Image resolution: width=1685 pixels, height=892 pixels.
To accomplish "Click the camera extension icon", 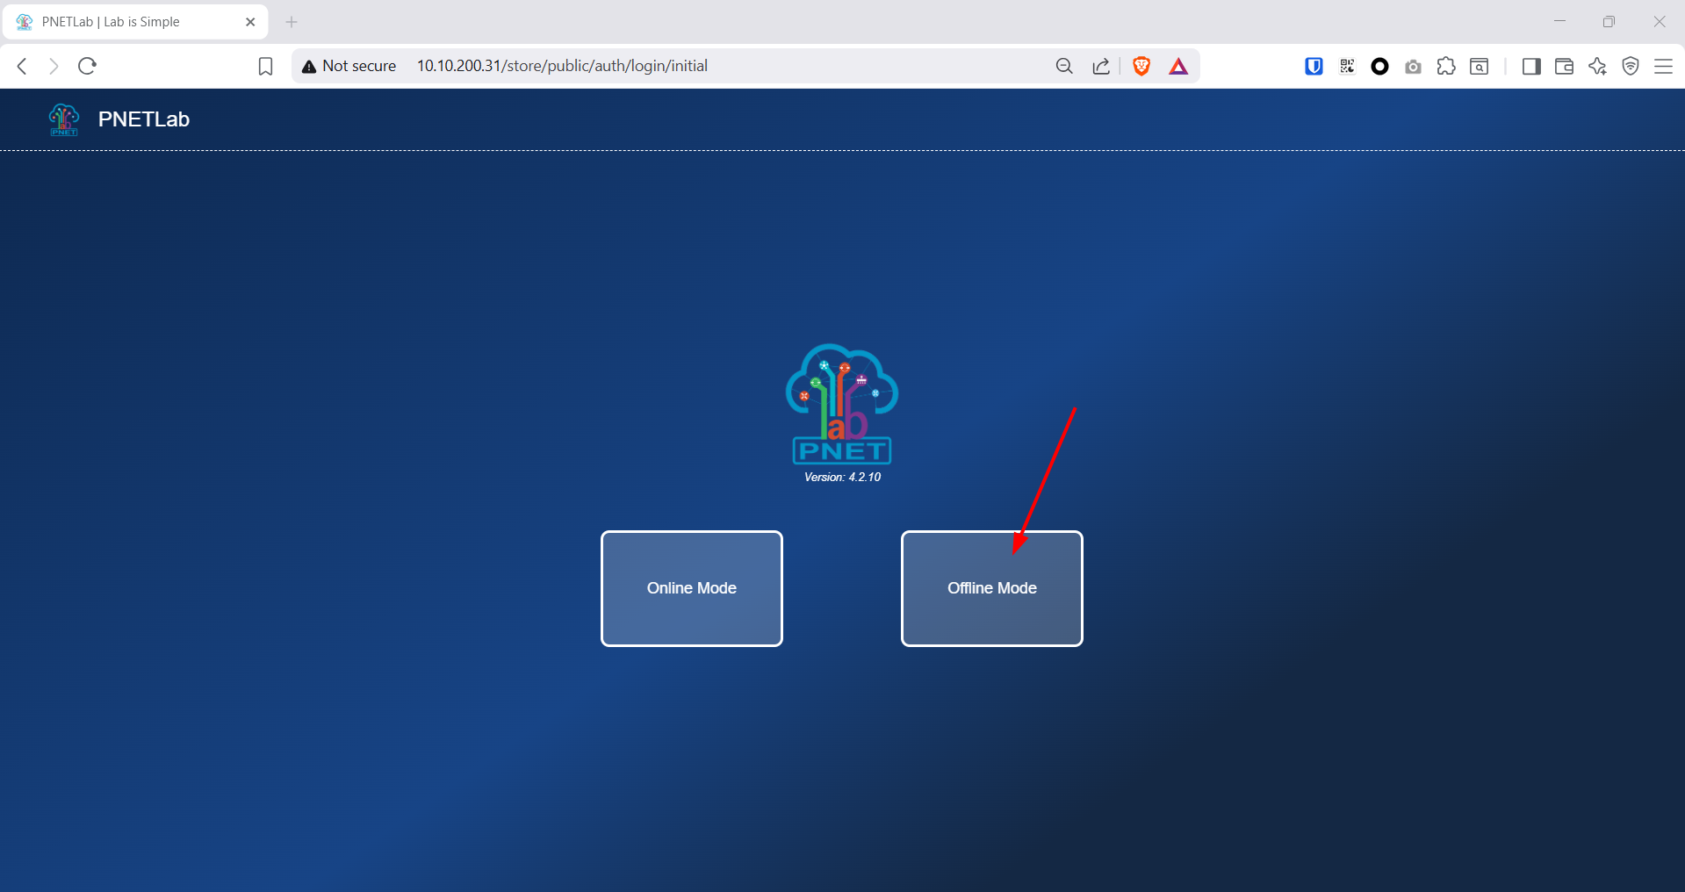I will [1413, 67].
